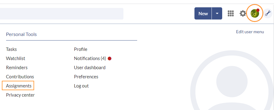Click the red notification dot on avatar

tap(258, 10)
